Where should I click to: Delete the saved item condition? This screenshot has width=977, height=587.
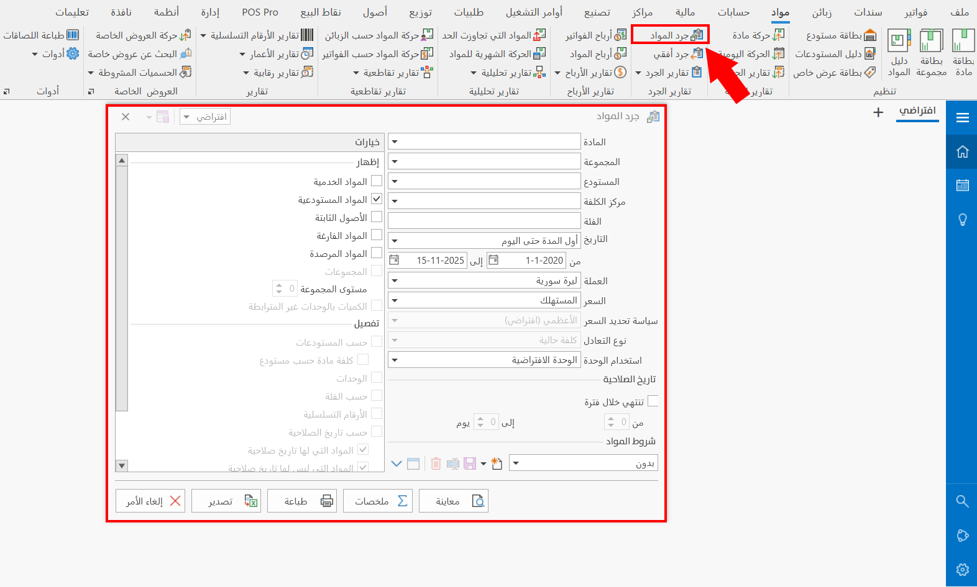pos(436,464)
